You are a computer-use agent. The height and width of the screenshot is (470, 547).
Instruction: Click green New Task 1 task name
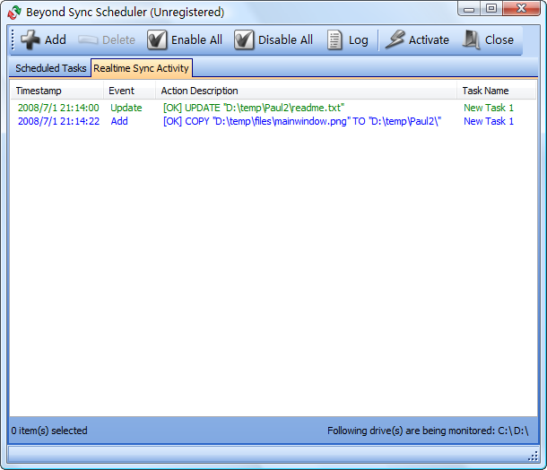[x=489, y=108]
